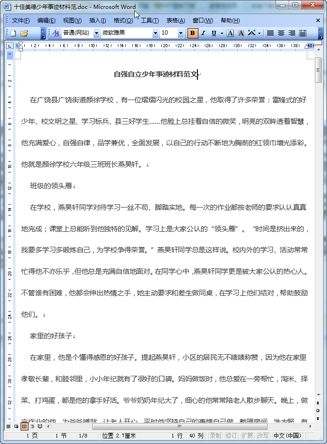Screen dimensions: 327x444
Task: Click the heading 家里的好孩子
Action: click(x=51, y=336)
